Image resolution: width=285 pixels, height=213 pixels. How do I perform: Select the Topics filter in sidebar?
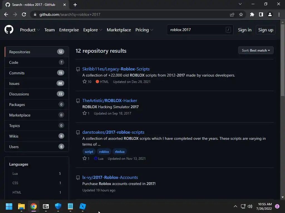tap(37, 126)
